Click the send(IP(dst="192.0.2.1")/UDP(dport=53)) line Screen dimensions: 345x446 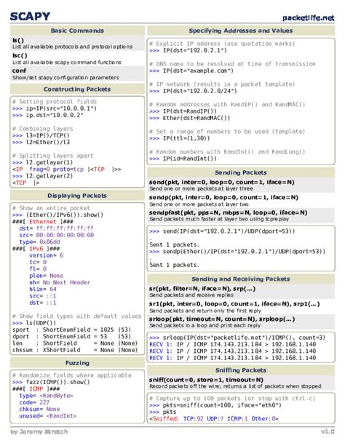(222, 231)
